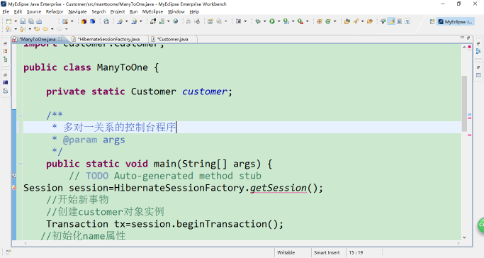Click the Run with coverage icon
The height and width of the screenshot is (258, 484).
(x=286, y=21)
